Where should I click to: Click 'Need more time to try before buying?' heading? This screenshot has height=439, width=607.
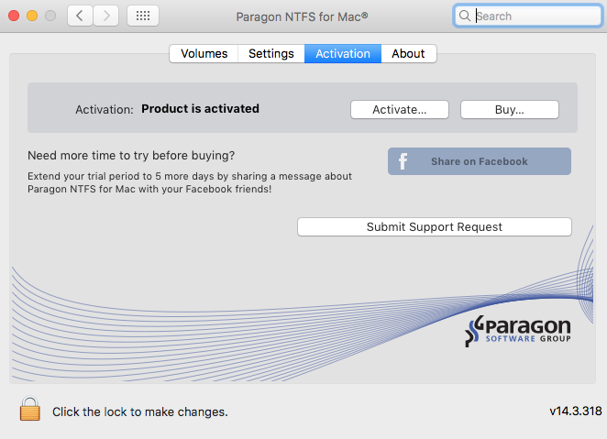[x=131, y=156]
